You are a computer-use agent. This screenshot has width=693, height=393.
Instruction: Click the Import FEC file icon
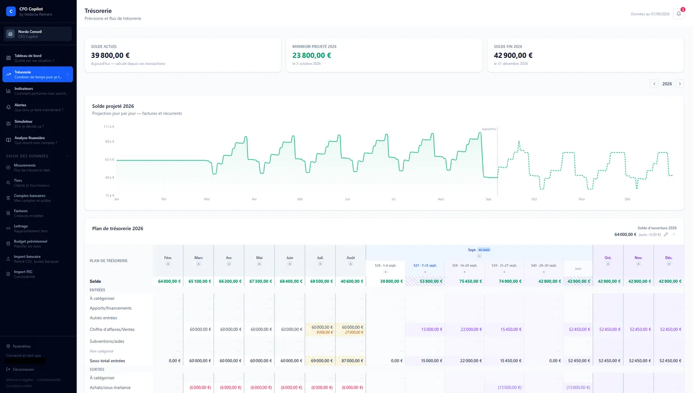(8, 274)
